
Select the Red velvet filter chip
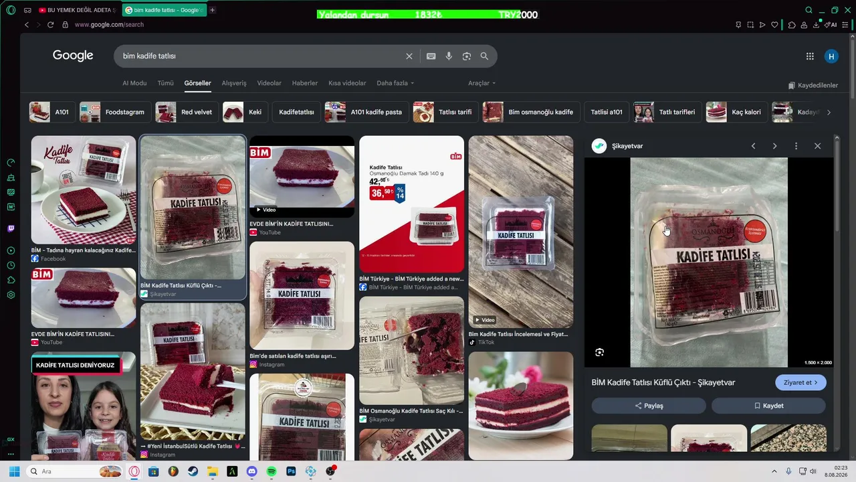[187, 112]
